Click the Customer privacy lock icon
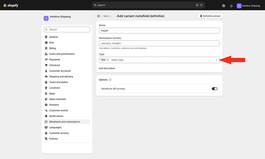 coord(46,133)
